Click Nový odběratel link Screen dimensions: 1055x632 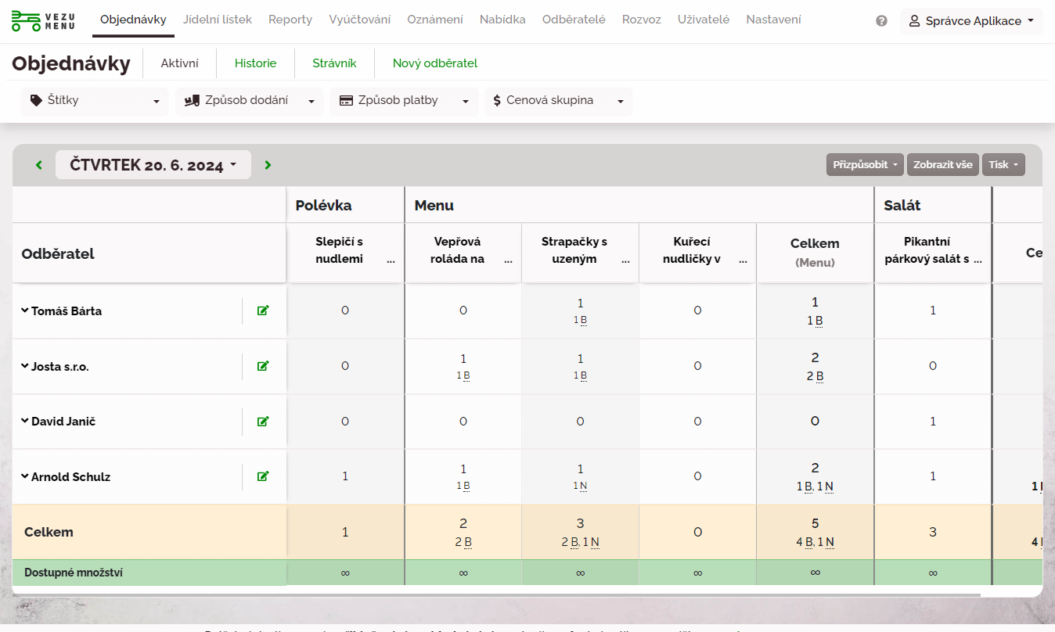click(x=434, y=63)
